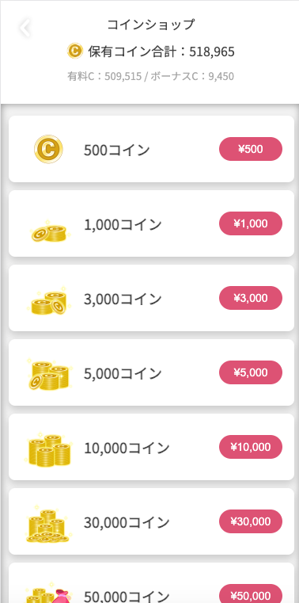Buy coins with the ¥10,000 button

click(251, 447)
